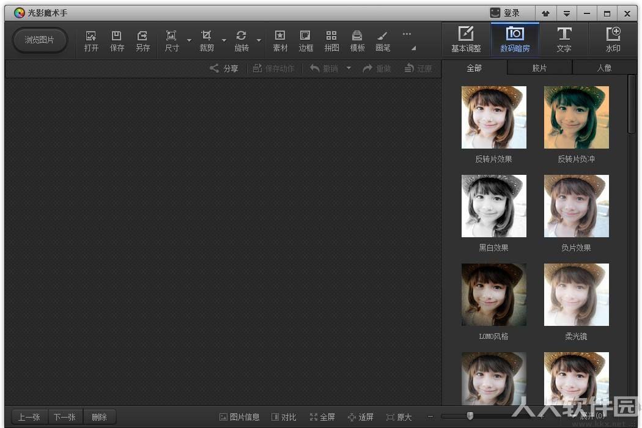Click Fit to Screen (适屏)

click(x=360, y=417)
